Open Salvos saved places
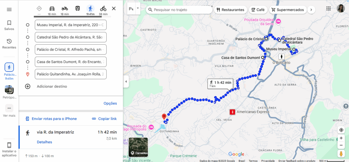 (x=9, y=25)
